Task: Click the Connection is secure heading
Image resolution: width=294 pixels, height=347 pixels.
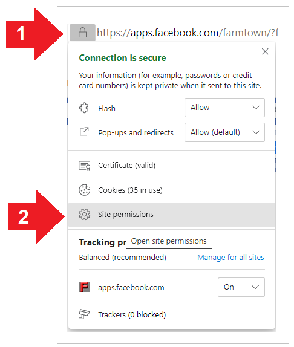Action: (x=122, y=58)
